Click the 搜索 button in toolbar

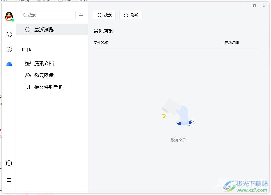104,15
